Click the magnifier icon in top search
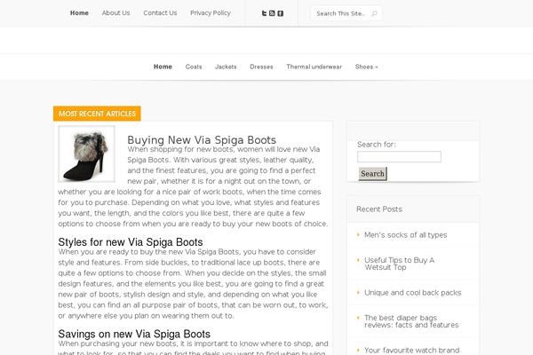Viewport: 533px width, 355px height. pyautogui.click(x=374, y=13)
